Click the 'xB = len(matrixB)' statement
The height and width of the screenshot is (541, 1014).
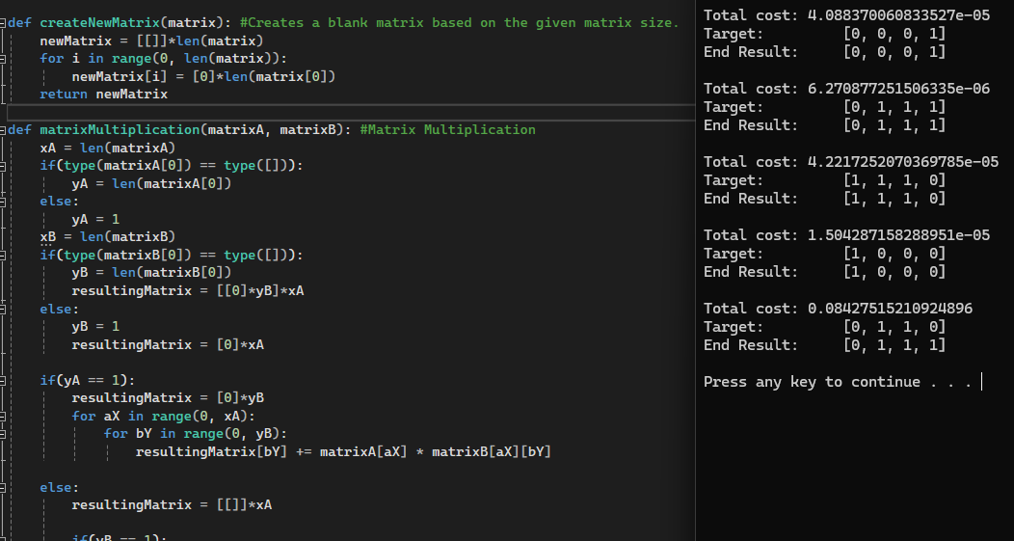(x=94, y=237)
